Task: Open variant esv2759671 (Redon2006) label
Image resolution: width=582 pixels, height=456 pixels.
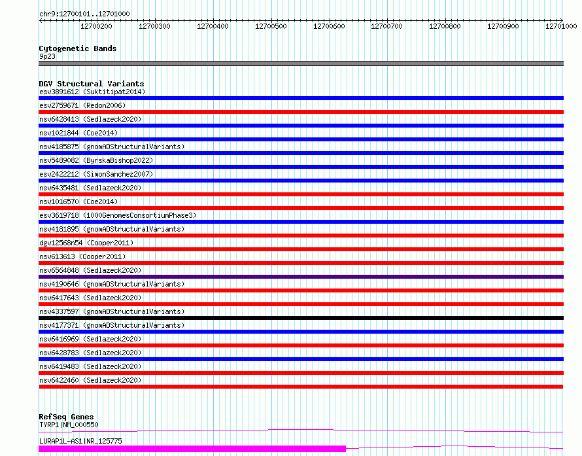Action: click(82, 105)
